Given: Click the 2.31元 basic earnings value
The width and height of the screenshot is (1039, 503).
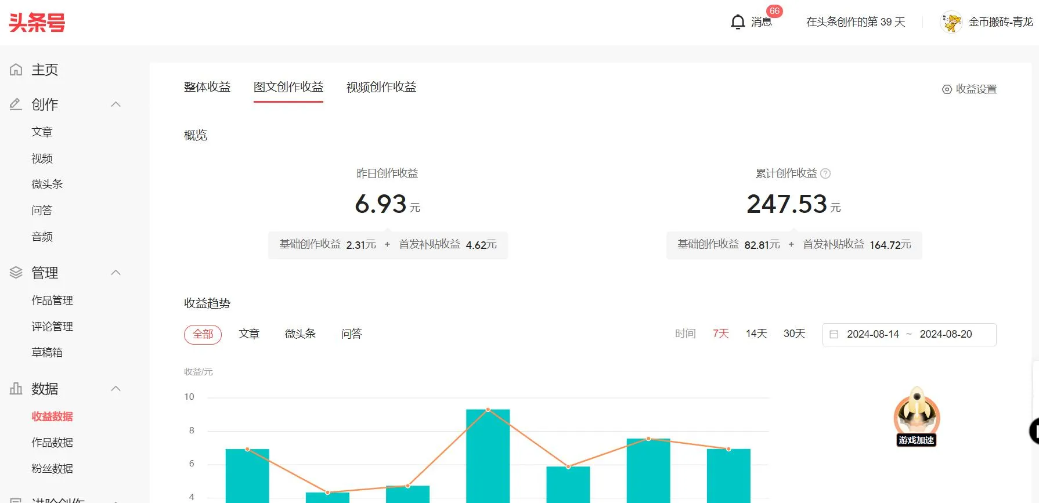Looking at the screenshot, I should pos(361,245).
